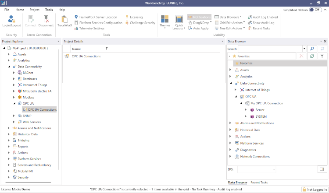The image size is (329, 193).
Task: Select Internet of Things in Data Browser
Action: click(257, 90)
